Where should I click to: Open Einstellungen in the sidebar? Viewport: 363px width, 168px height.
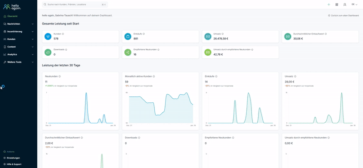coord(12,158)
